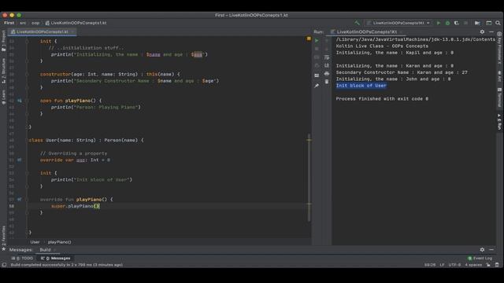Click the gutter icon next to override fun playPiano

(19, 199)
